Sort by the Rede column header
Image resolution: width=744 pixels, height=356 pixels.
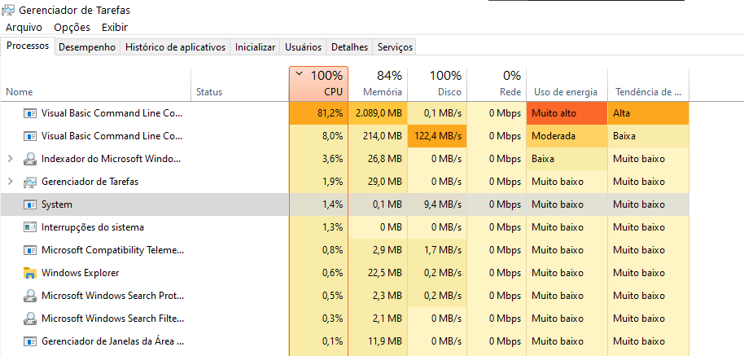(x=497, y=85)
